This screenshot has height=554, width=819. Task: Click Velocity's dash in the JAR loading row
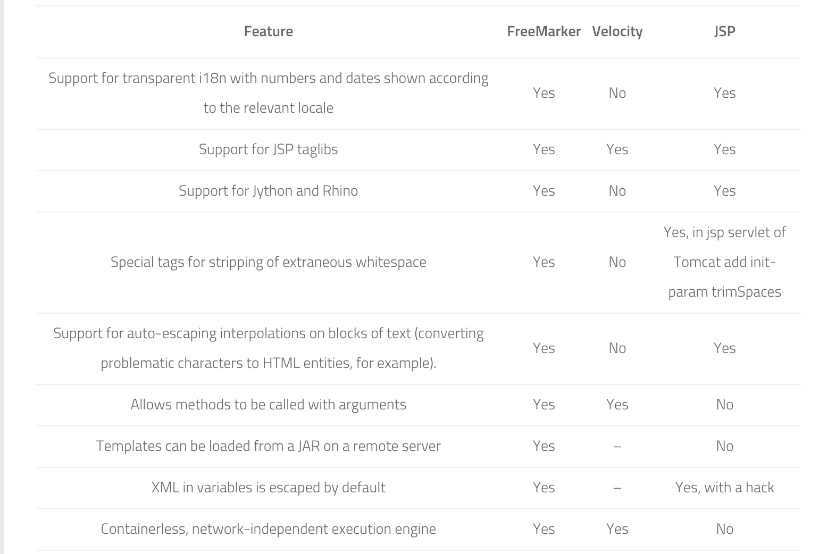[x=617, y=446]
